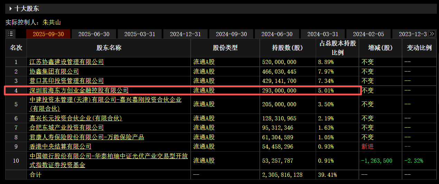Click the 持股数(股) column header
This screenshot has height=184, width=439.
click(x=287, y=48)
